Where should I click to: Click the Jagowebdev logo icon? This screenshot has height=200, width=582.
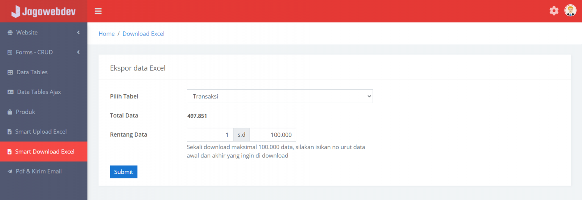pyautogui.click(x=16, y=11)
